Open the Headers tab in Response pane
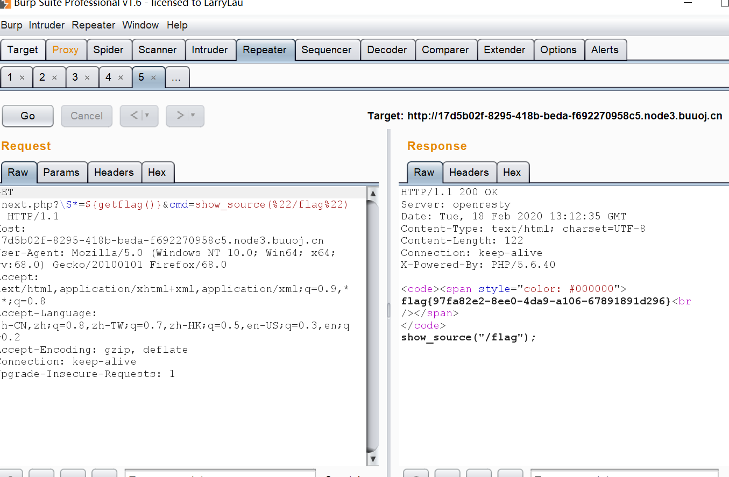Image resolution: width=729 pixels, height=477 pixels. (x=469, y=173)
